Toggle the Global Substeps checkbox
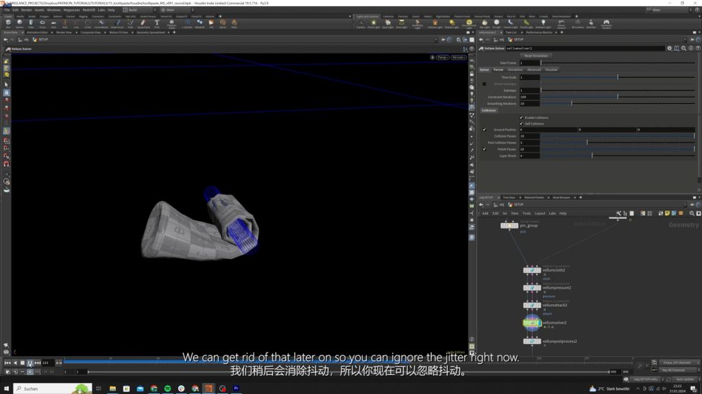Viewport: 702px width, 394px height. click(x=485, y=83)
